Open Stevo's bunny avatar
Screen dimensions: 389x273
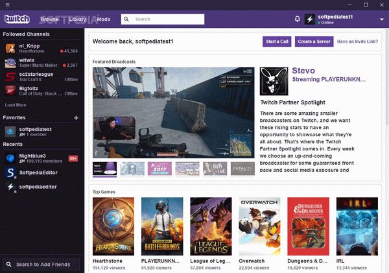point(274,81)
